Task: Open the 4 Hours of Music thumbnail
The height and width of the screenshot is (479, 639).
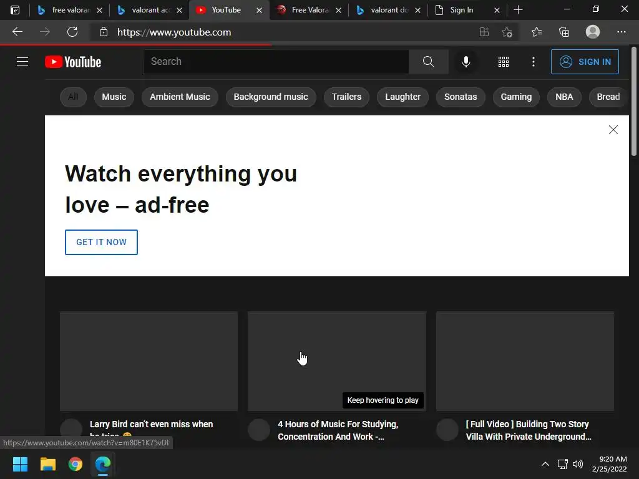Action: (x=336, y=361)
